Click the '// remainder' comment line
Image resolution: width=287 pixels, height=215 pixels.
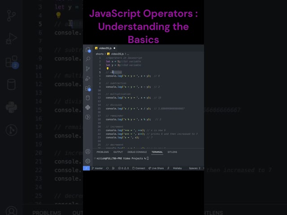pyautogui.click(x=114, y=116)
